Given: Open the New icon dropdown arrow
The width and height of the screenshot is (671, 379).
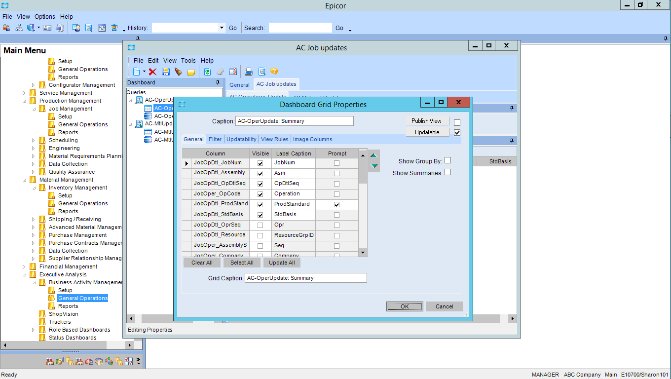Looking at the screenshot, I should (x=144, y=72).
